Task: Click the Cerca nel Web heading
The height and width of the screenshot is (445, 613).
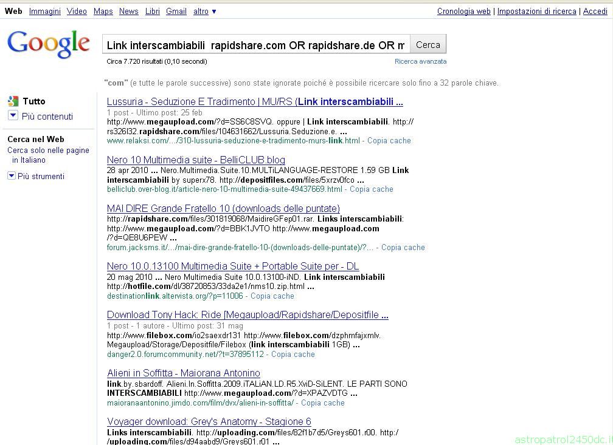Action: click(36, 140)
